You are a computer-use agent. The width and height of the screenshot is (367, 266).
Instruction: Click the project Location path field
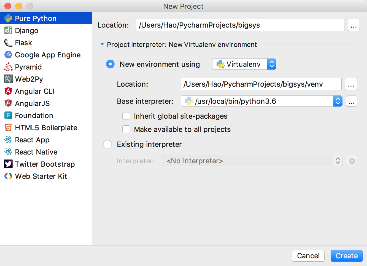240,25
